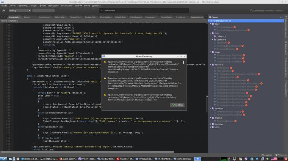Click the horizontal editor scrollbar
Viewport: 288px width, 161px height.
coord(87,152)
